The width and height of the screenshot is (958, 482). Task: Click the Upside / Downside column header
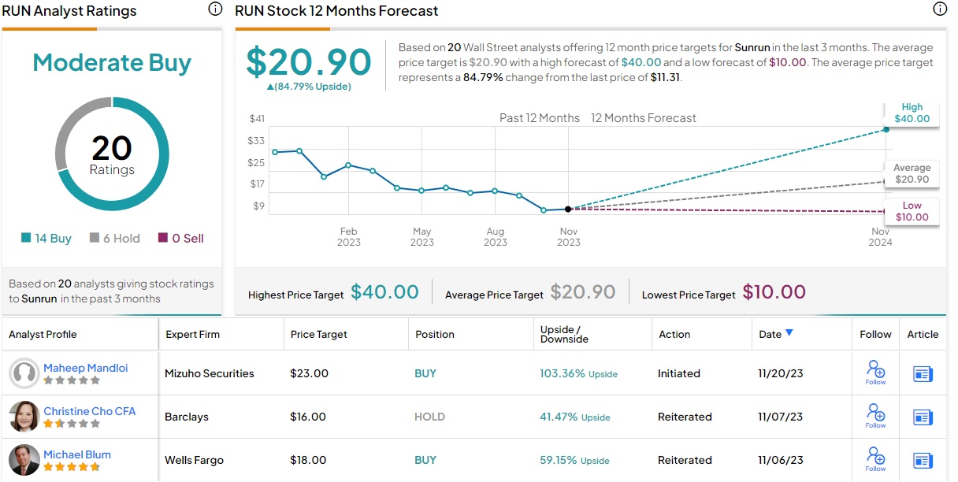pyautogui.click(x=564, y=334)
